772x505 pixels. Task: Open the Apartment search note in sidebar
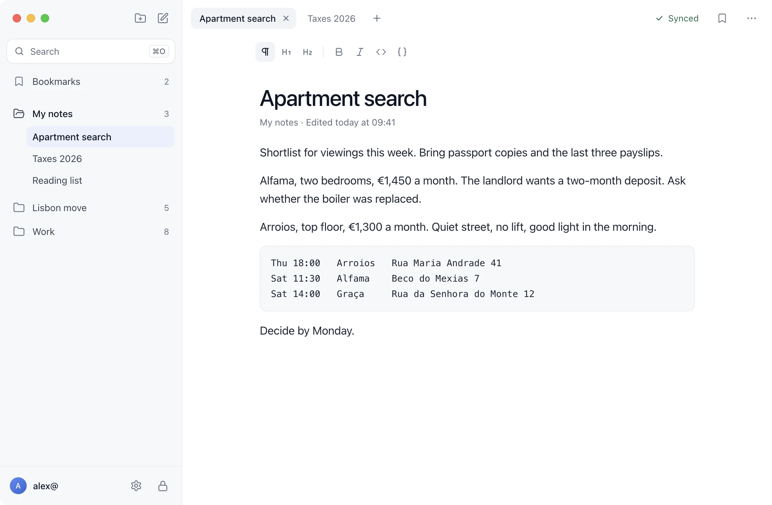(x=101, y=137)
